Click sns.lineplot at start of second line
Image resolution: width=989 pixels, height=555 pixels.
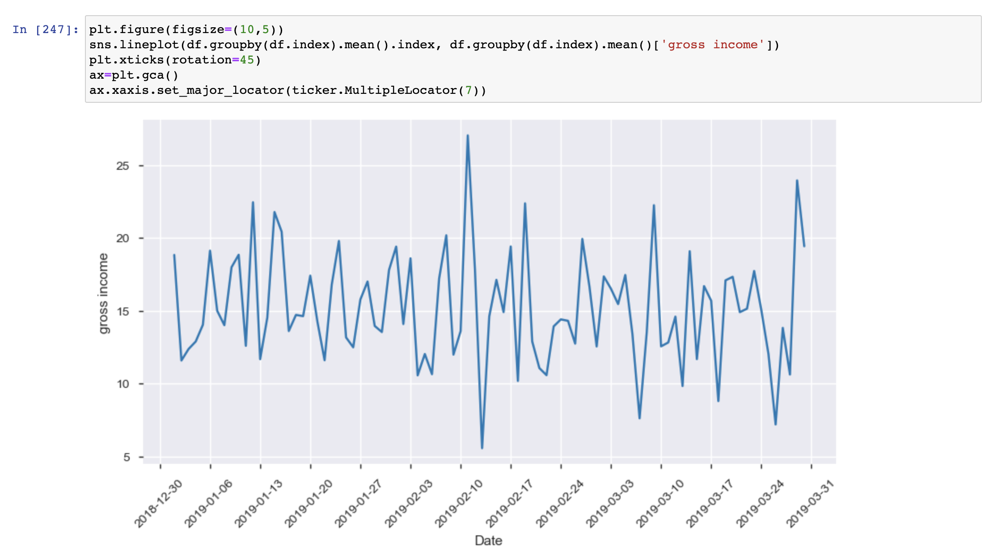point(134,45)
